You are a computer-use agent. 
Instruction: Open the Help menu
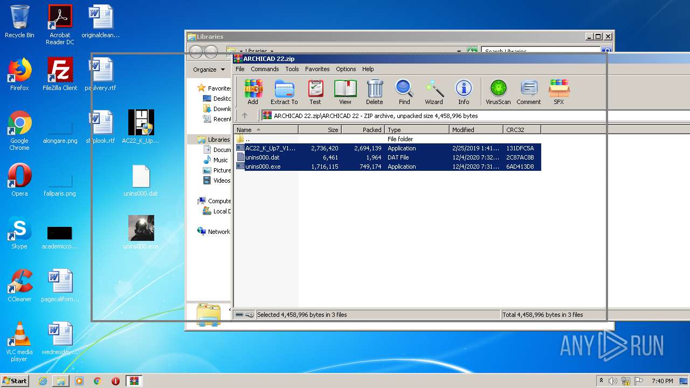368,69
